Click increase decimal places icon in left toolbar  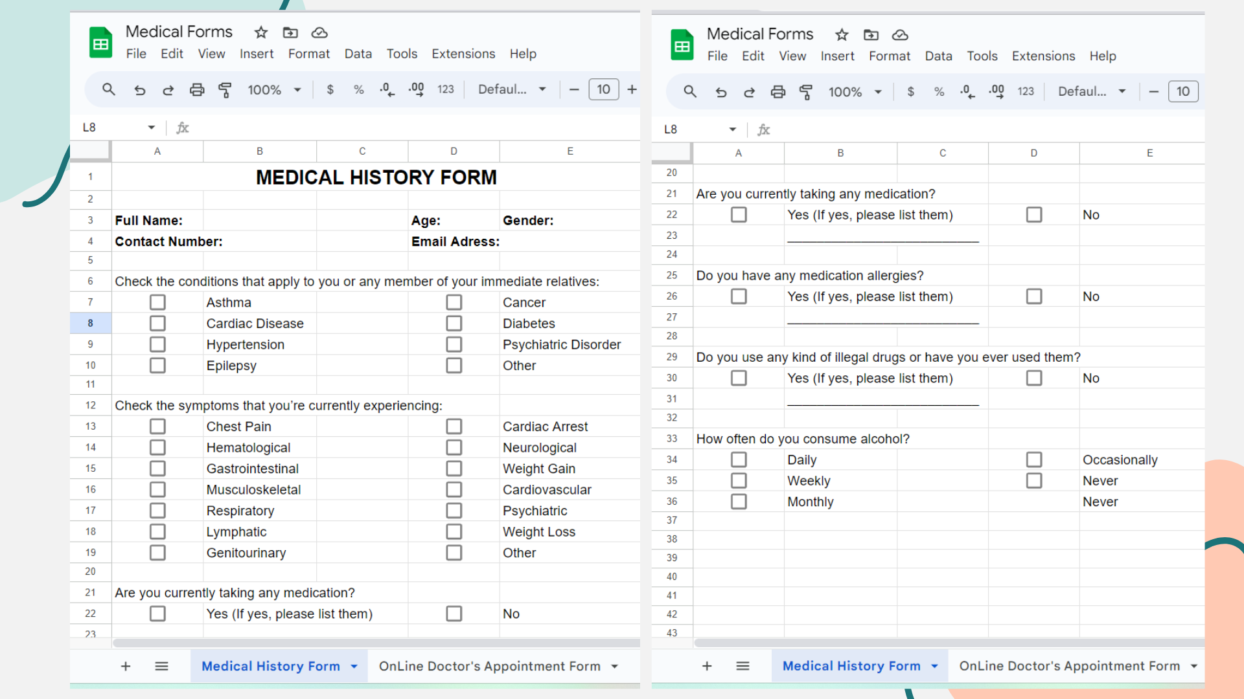pyautogui.click(x=417, y=89)
